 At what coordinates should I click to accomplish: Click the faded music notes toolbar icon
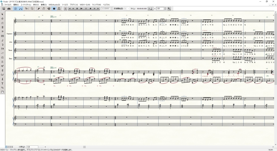coord(44,9)
